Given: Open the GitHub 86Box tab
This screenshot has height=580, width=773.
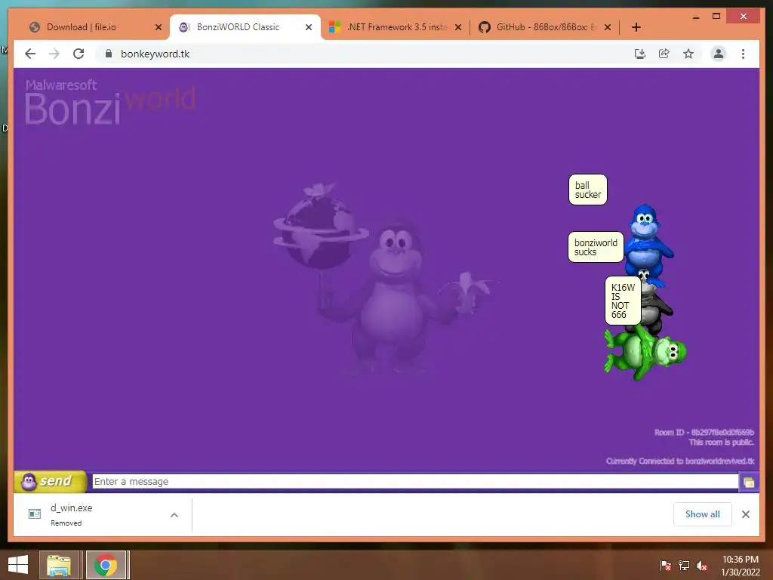Looking at the screenshot, I should (x=545, y=27).
